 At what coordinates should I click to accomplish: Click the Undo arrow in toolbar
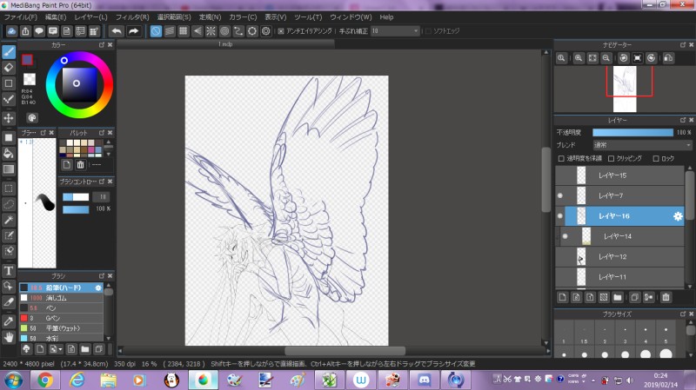pyautogui.click(x=116, y=31)
